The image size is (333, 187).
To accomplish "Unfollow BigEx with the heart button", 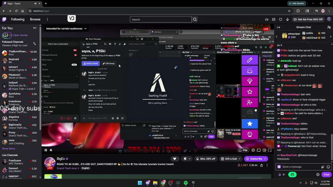I will (175, 159).
